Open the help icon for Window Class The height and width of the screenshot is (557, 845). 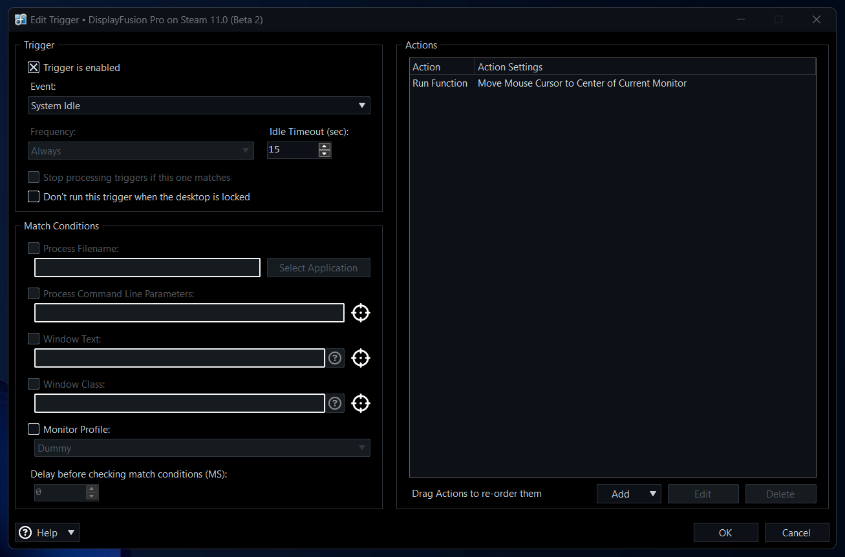(335, 403)
